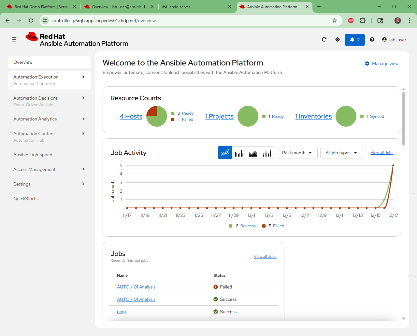Open the help question mark menu

pyautogui.click(x=372, y=39)
